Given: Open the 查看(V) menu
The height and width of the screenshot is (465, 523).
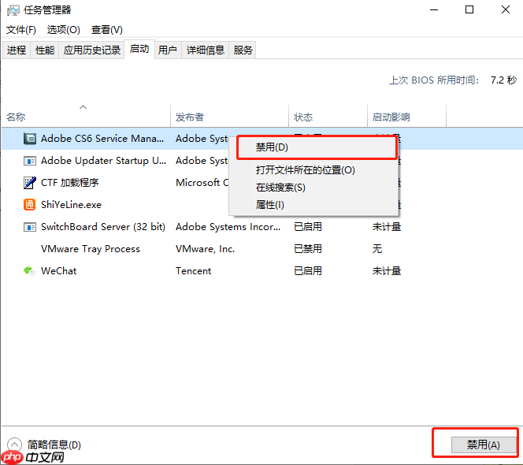Looking at the screenshot, I should click(107, 30).
